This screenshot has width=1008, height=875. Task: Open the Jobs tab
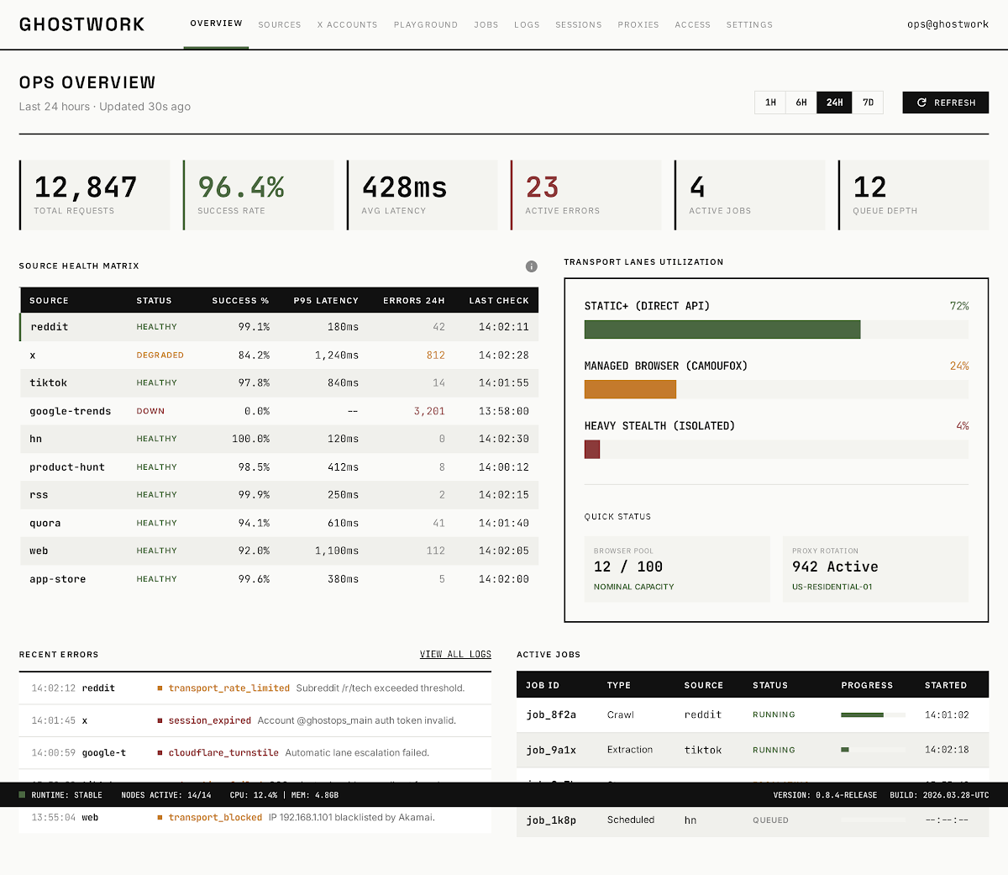[x=486, y=25]
